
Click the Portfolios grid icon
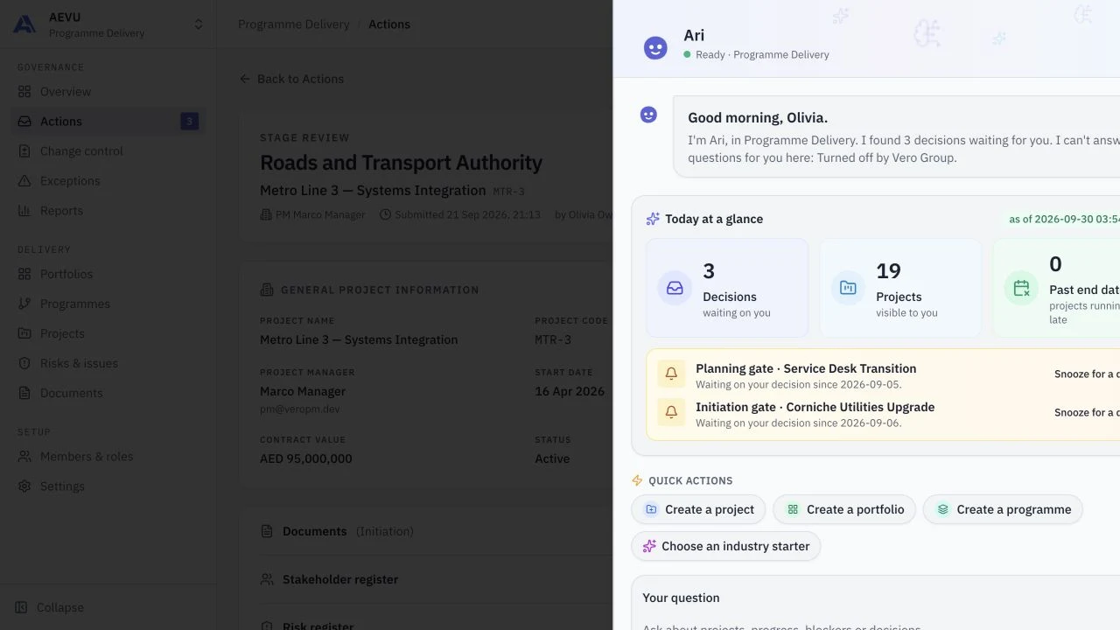(24, 274)
